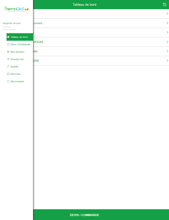Click the home icon in the header
The height and width of the screenshot is (220, 169).
coord(165,4)
